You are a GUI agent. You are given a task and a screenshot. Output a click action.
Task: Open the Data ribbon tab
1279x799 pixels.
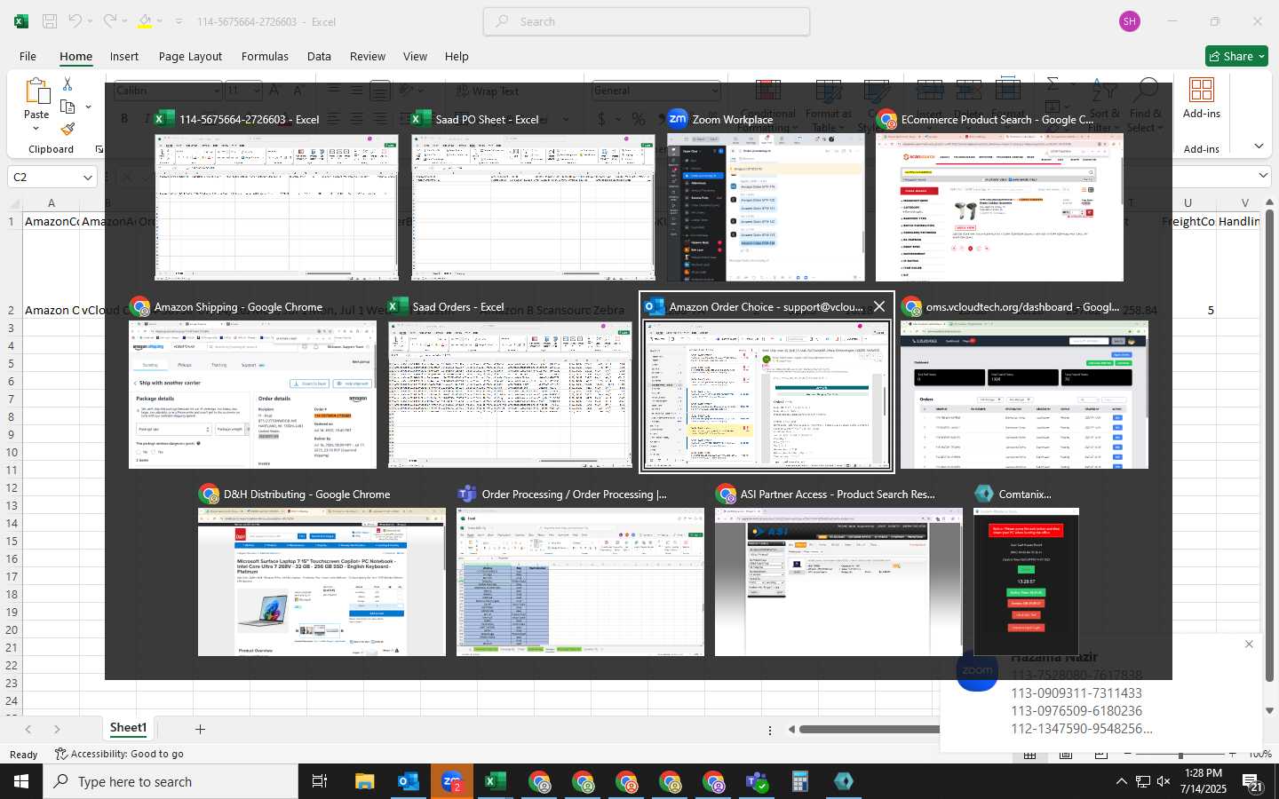319,56
